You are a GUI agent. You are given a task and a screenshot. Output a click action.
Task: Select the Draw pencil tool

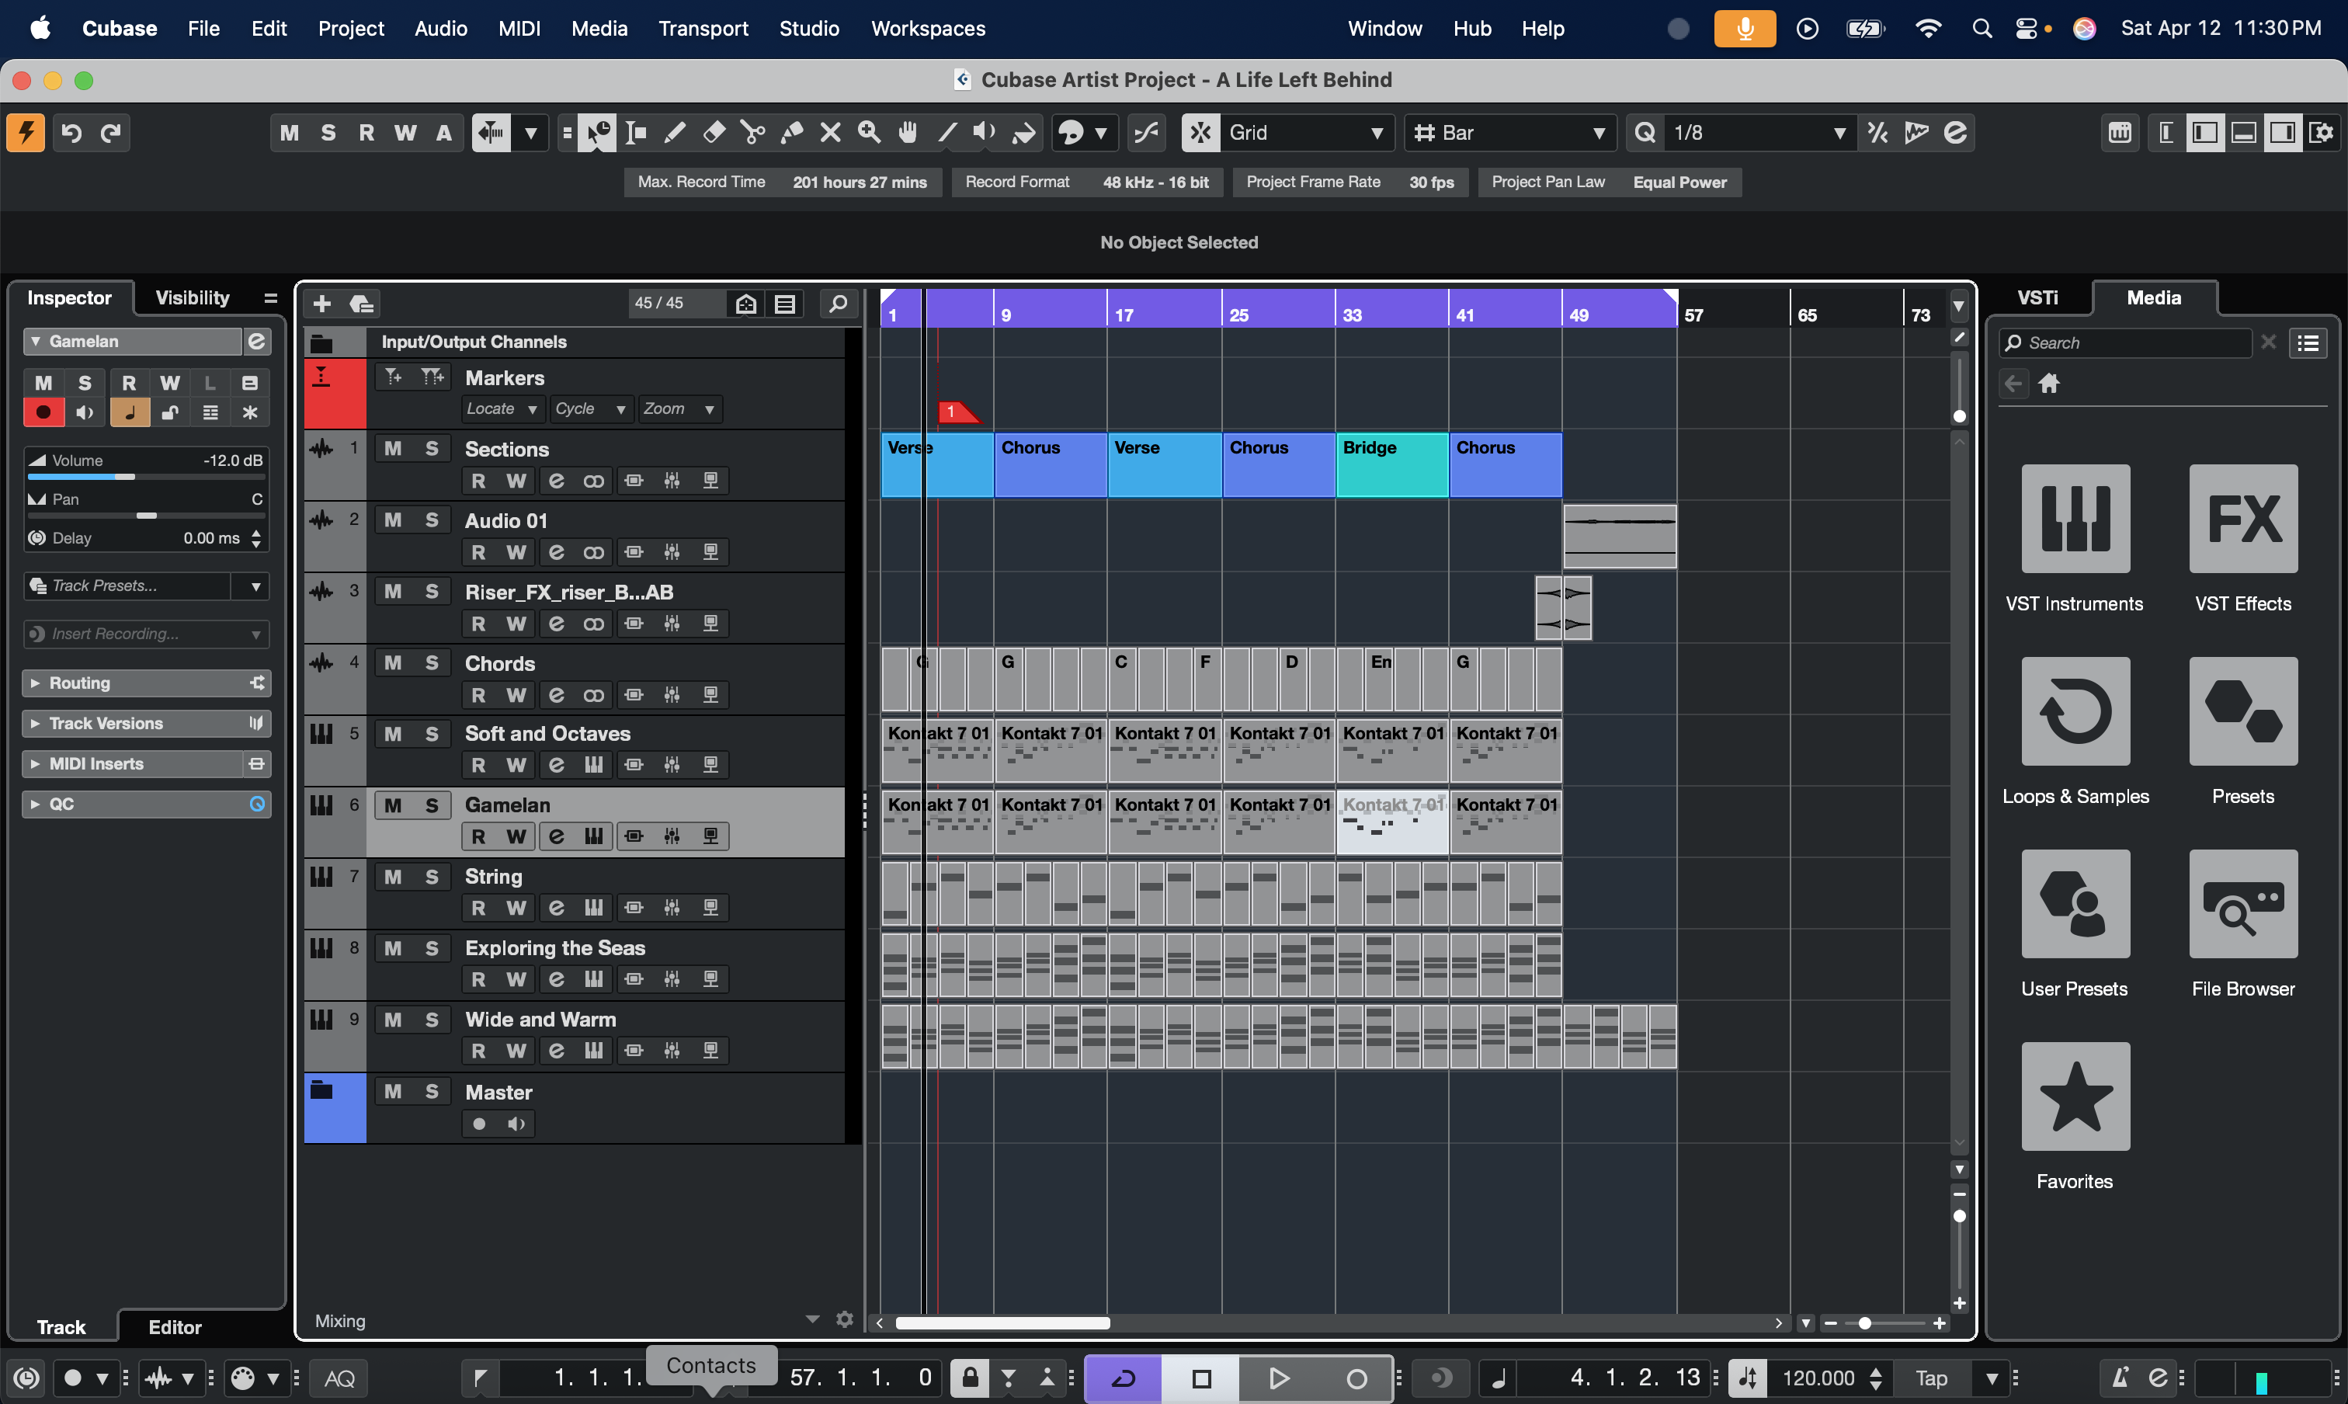675,133
